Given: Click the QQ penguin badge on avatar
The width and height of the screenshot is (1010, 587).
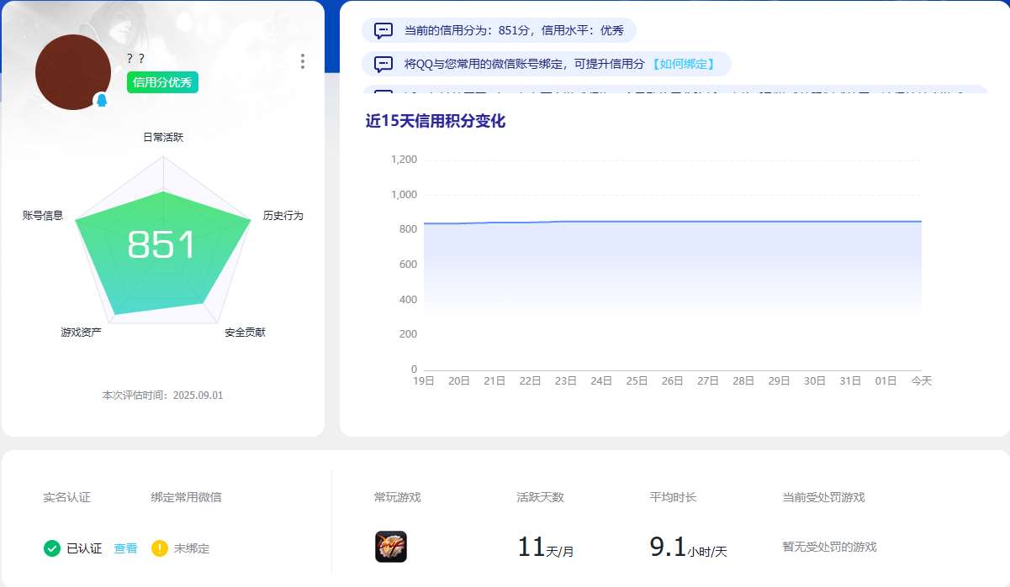Looking at the screenshot, I should tap(102, 101).
